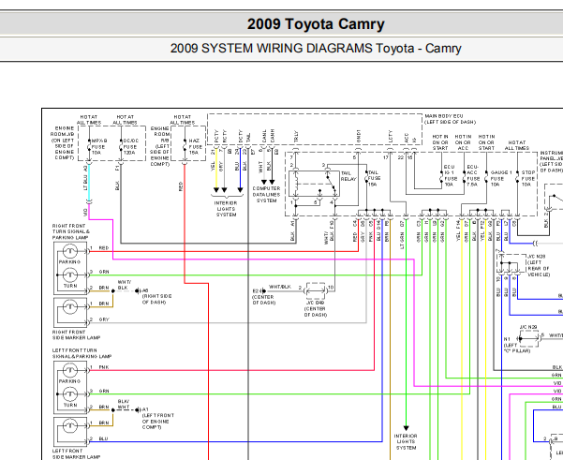Click the '2009 SYSTEM WIRING DIAGRAMS Toyota - Camry' subtitle
Viewport: 563px width, 460px height.
316,48
